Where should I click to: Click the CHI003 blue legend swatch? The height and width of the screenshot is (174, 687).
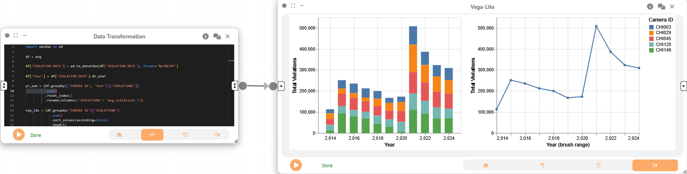[x=651, y=27]
